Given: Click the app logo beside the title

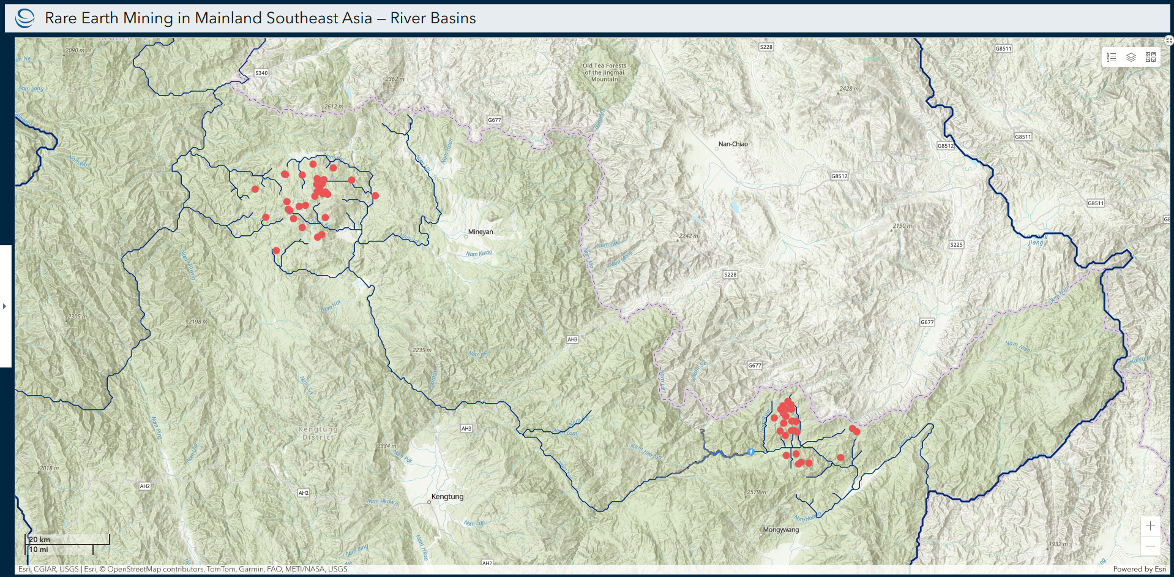Looking at the screenshot, I should coord(25,18).
